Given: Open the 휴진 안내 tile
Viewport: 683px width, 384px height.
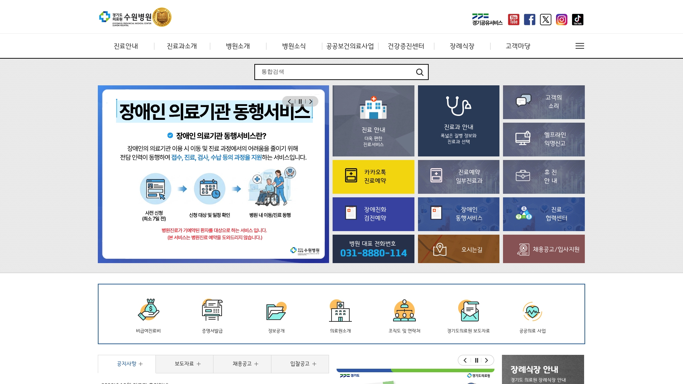Looking at the screenshot, I should tap(544, 177).
